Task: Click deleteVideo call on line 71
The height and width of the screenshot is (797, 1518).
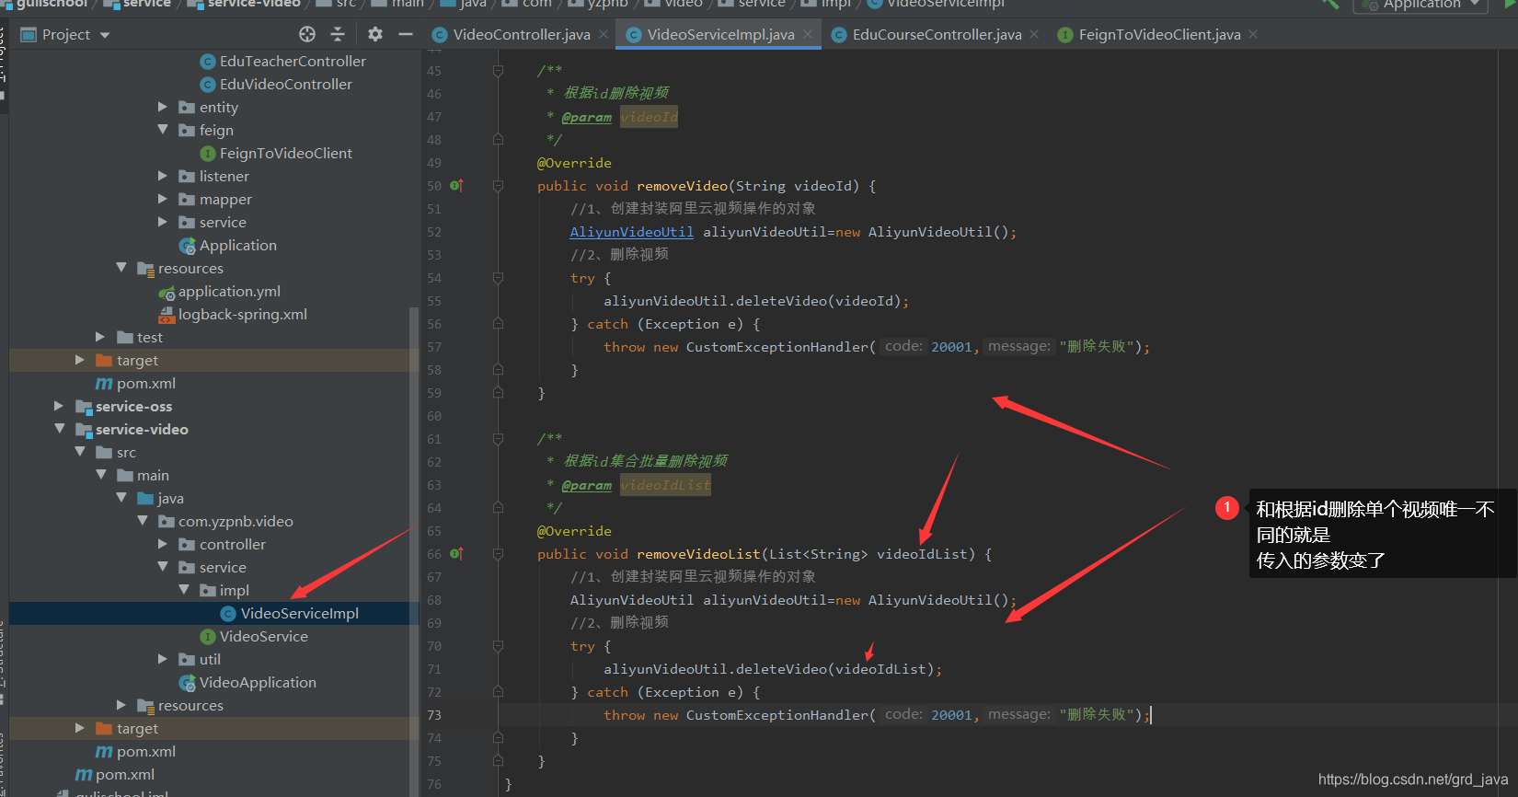Action: click(782, 669)
